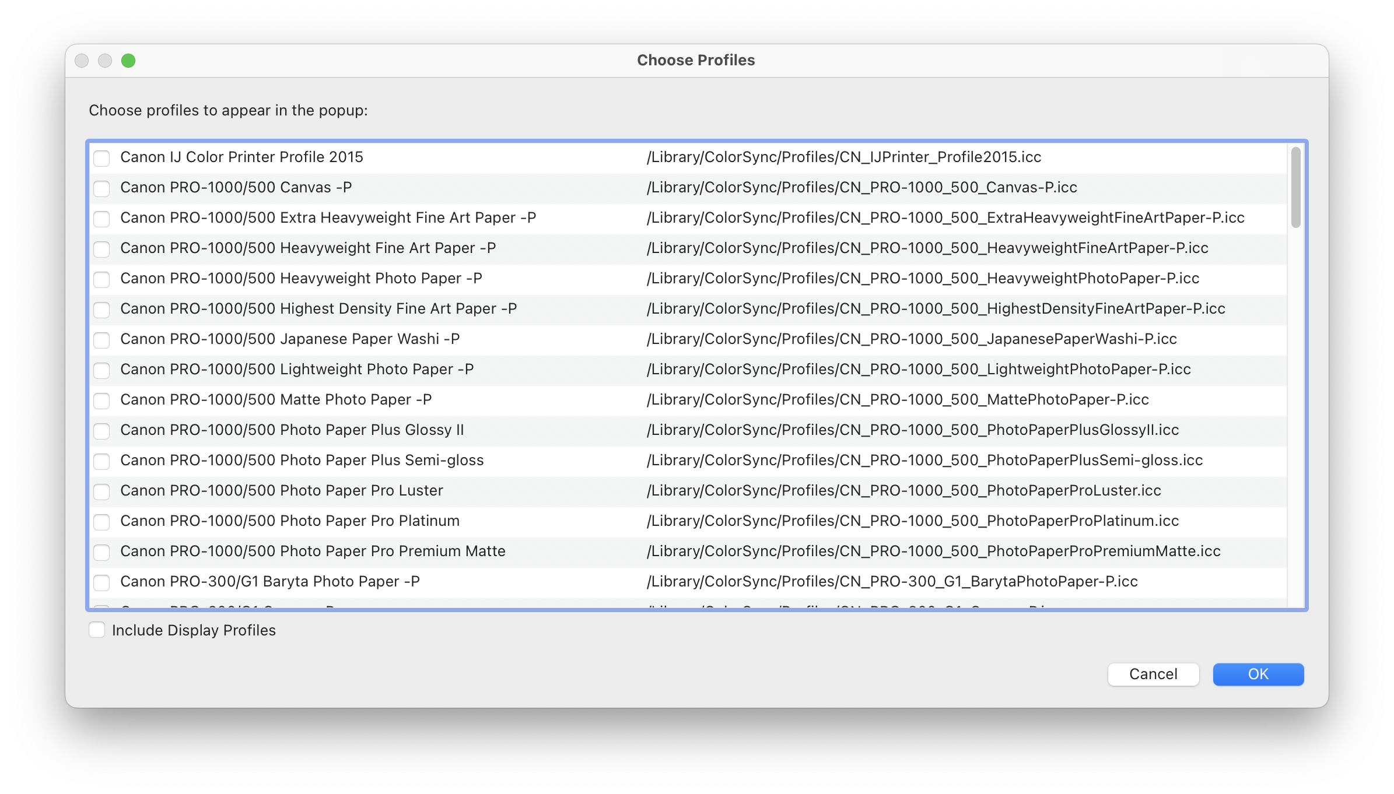Enable Matte Photo Paper -P checkbox

(x=101, y=400)
